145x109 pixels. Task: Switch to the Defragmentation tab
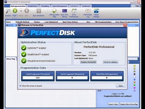[18, 6]
